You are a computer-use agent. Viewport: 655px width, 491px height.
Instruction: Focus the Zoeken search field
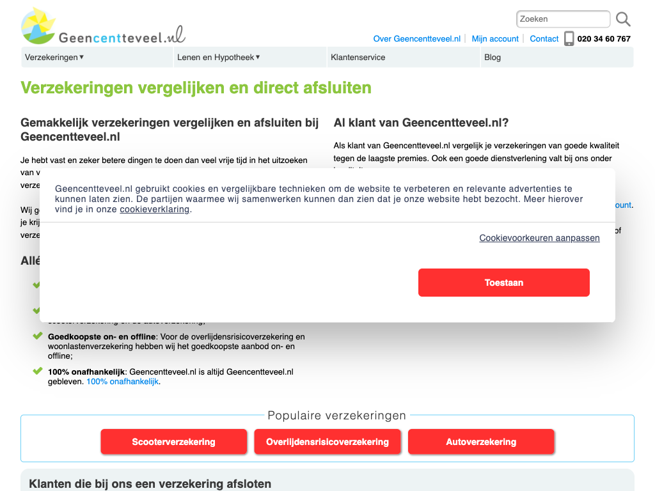pos(563,19)
